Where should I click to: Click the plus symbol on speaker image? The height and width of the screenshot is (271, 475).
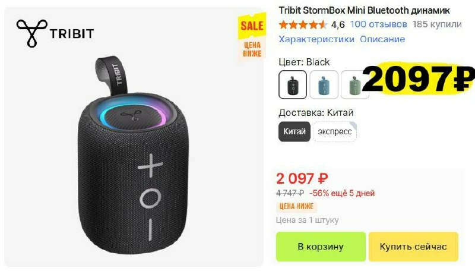coord(150,165)
